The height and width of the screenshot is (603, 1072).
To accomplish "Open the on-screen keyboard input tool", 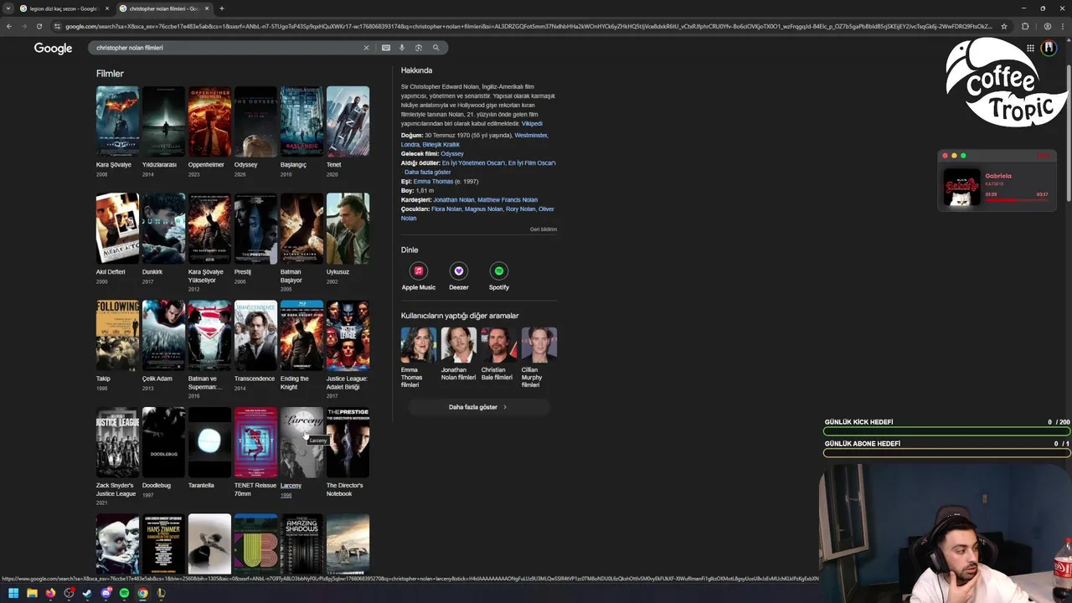I will click(x=385, y=48).
